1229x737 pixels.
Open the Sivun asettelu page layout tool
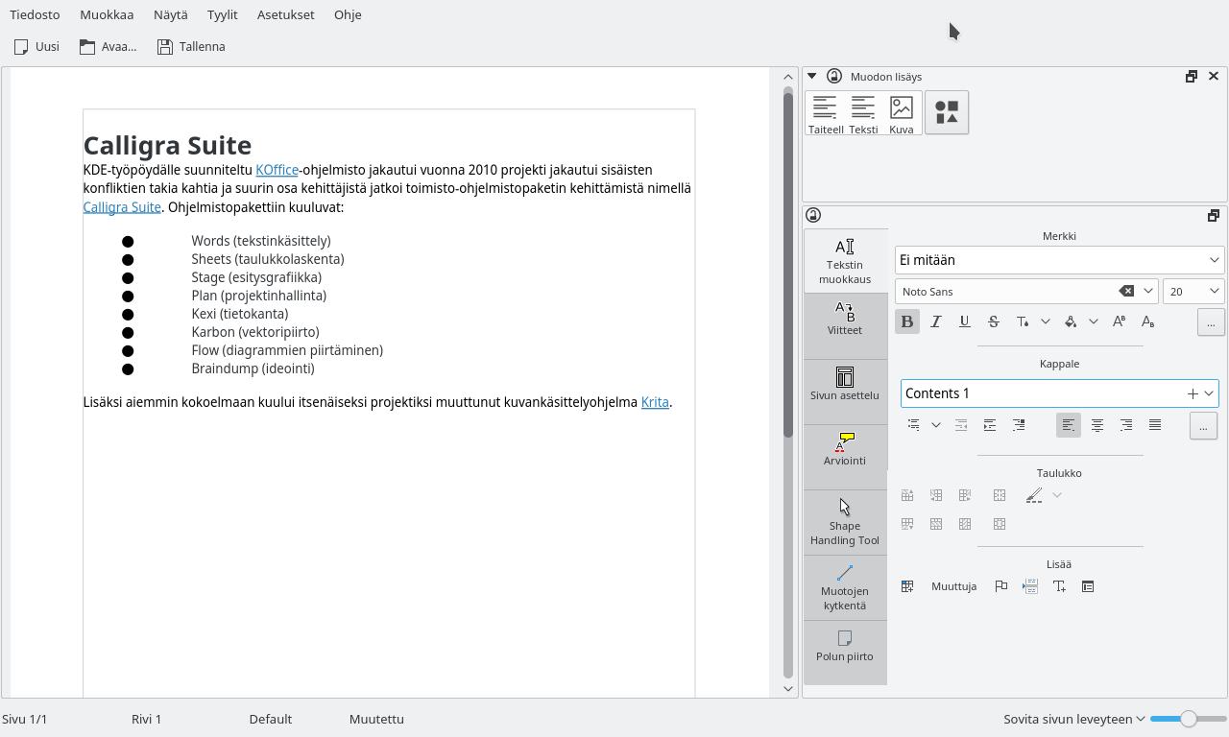[x=845, y=384]
